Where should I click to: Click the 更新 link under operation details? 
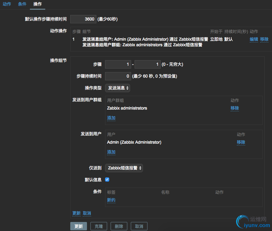77,213
